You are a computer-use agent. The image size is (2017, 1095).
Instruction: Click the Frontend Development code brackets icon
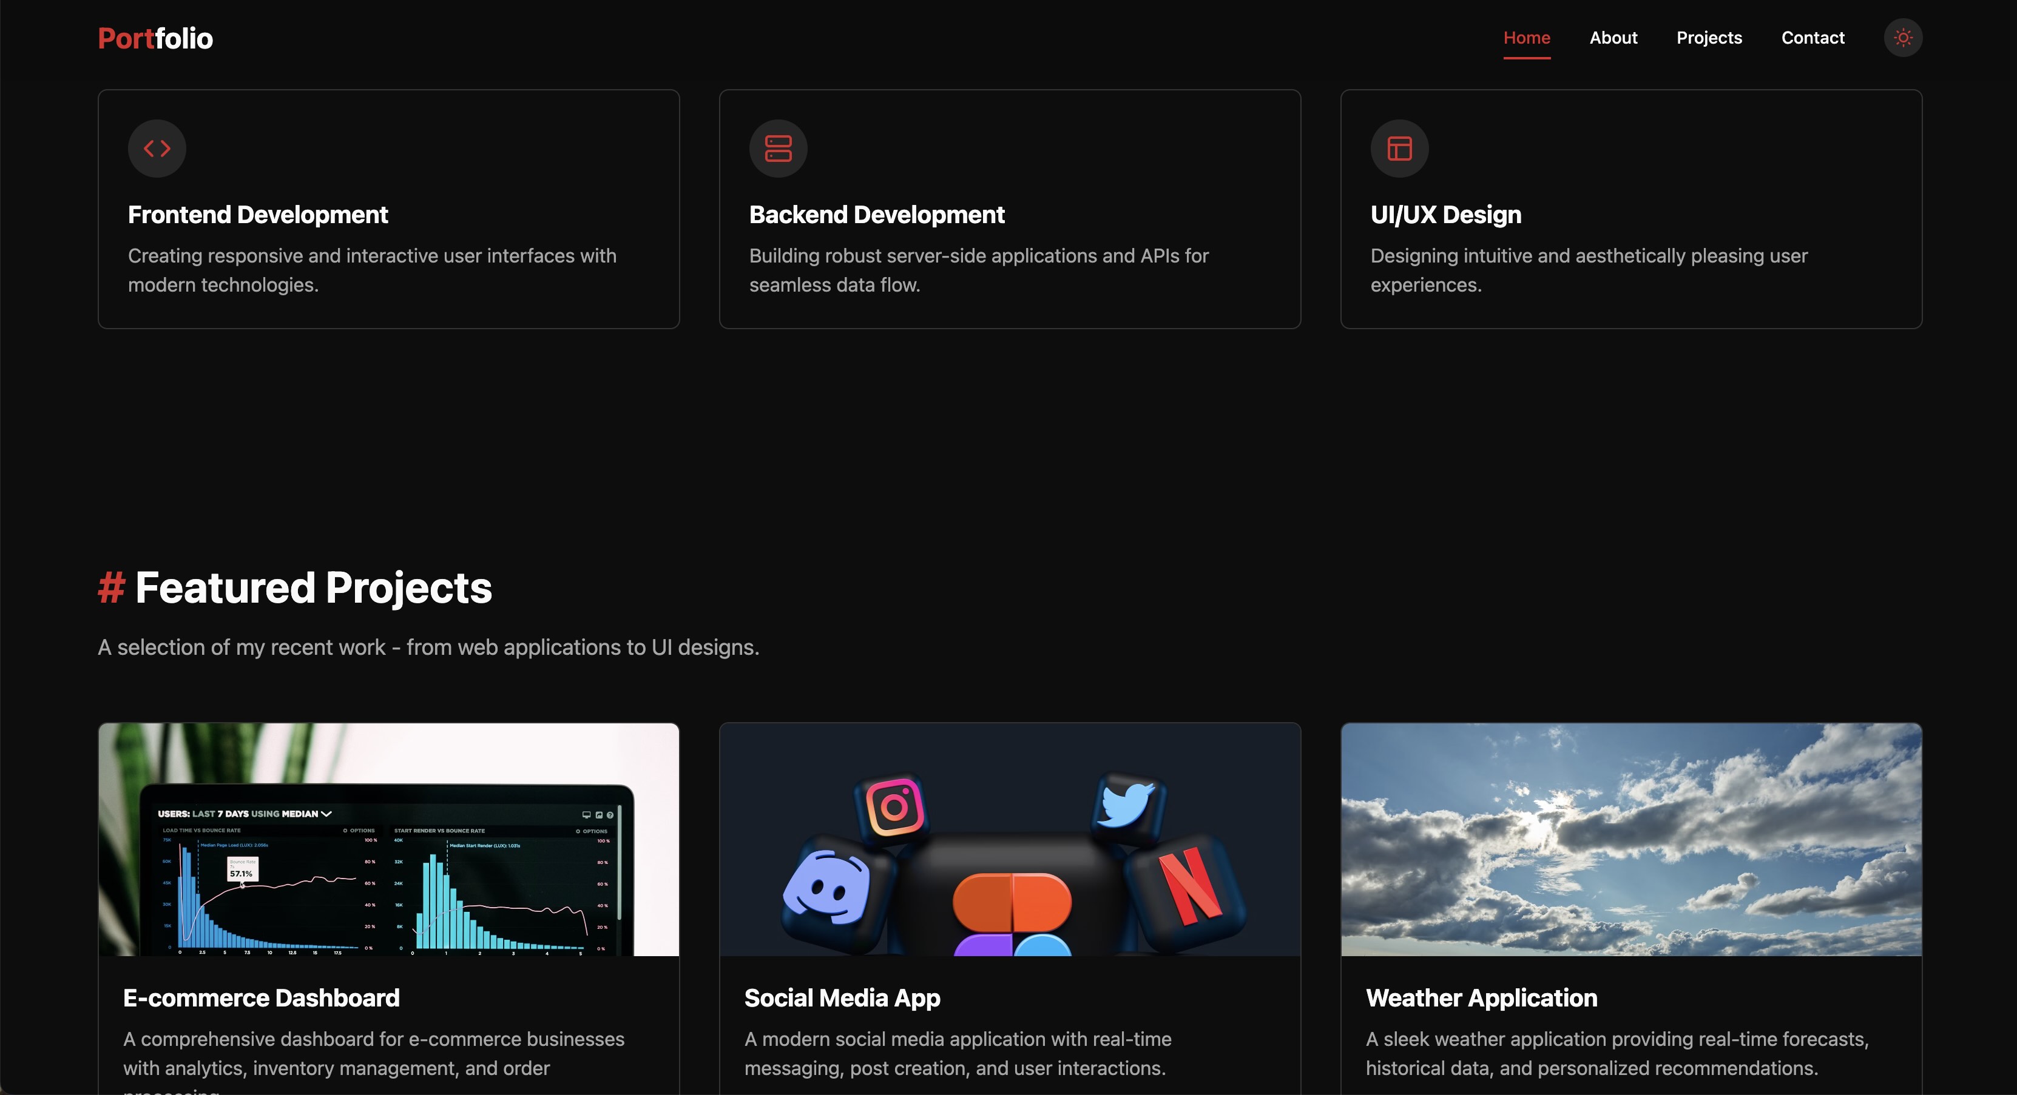click(157, 149)
